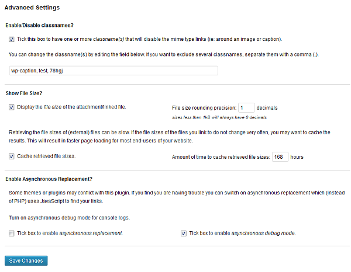Click the "Cache retrieved file sizes." label text

pos(46,156)
